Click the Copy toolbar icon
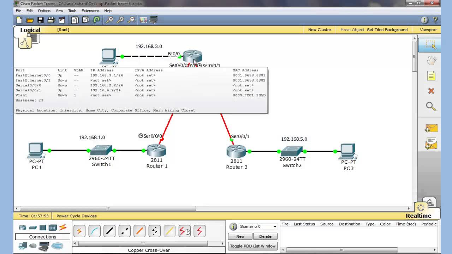452x254 pixels. coord(75,20)
